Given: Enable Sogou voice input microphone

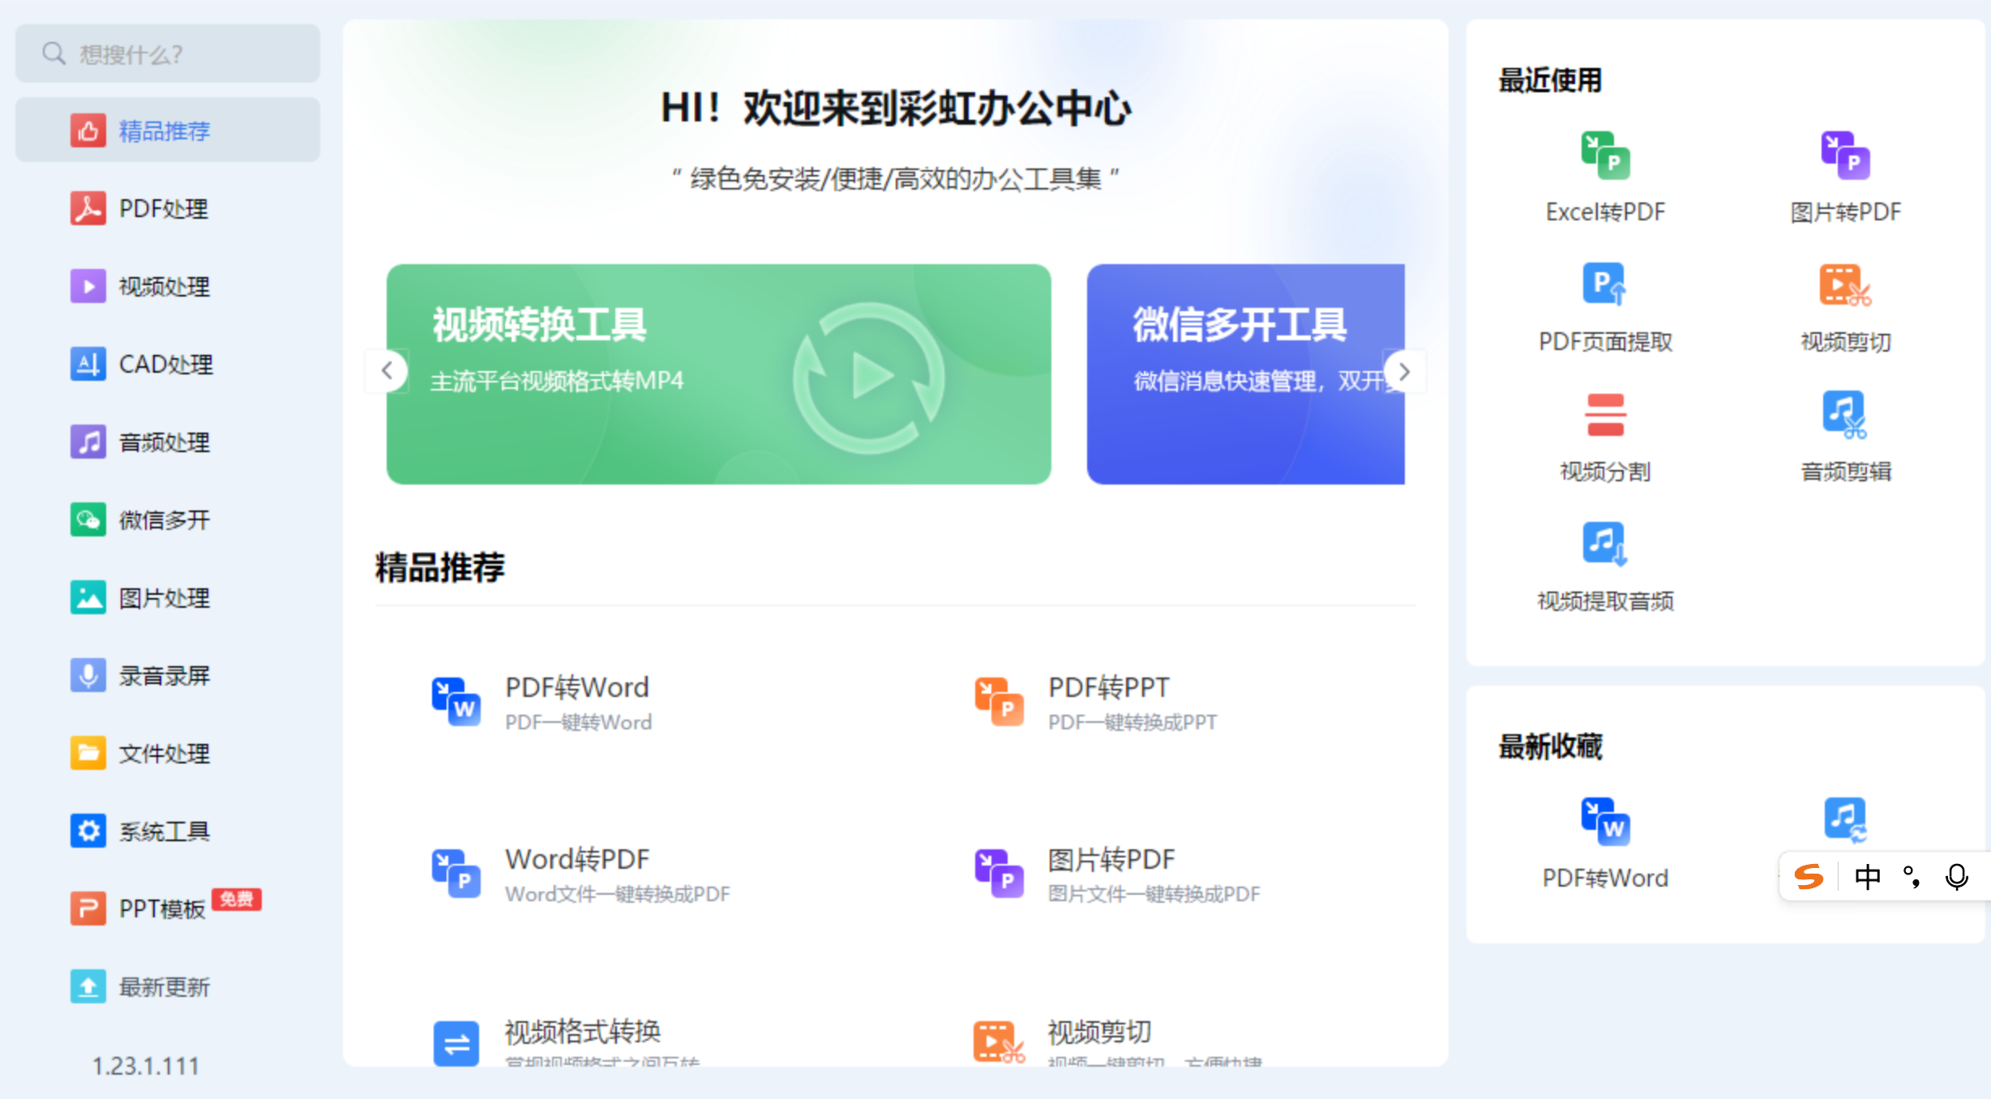Looking at the screenshot, I should pos(1956,877).
